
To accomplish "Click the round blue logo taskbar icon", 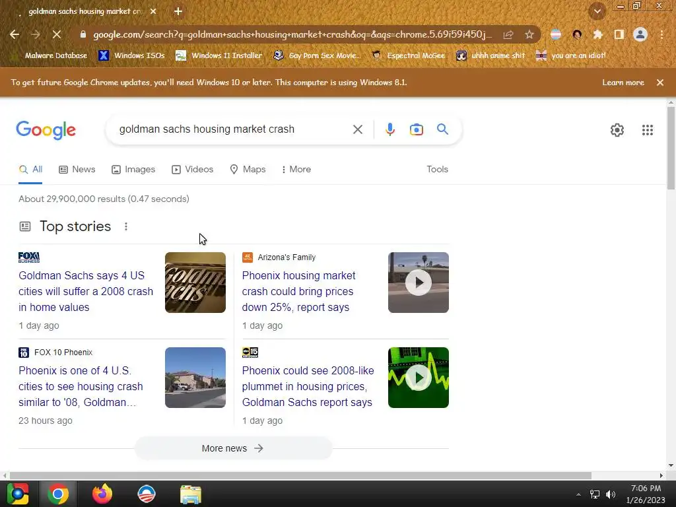I will point(147,494).
